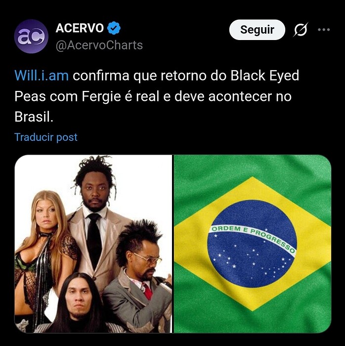Image resolution: width=345 pixels, height=346 pixels.
Task: Open the Black Eyed Peas group photo
Action: click(93, 244)
